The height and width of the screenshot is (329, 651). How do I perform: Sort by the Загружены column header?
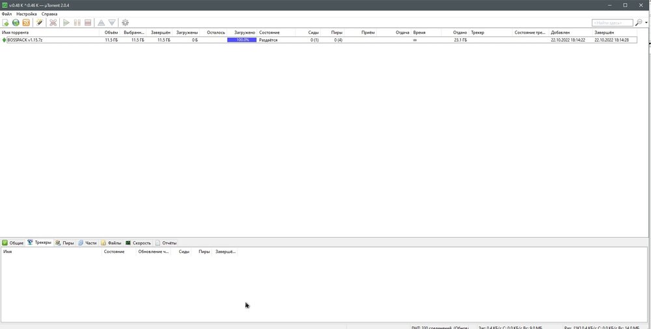click(186, 33)
